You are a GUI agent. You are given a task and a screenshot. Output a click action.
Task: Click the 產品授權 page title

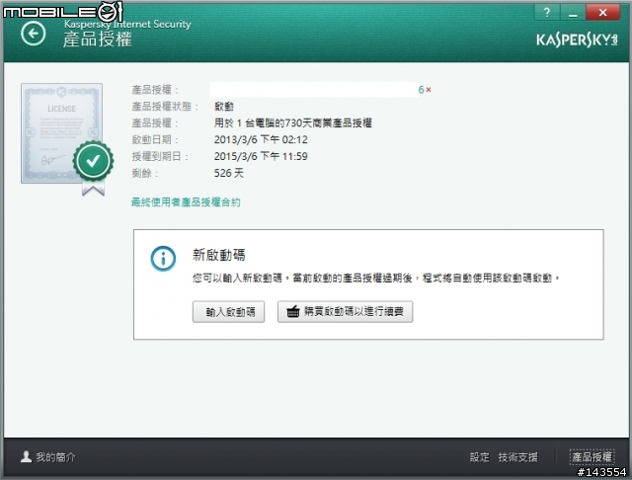coord(98,40)
